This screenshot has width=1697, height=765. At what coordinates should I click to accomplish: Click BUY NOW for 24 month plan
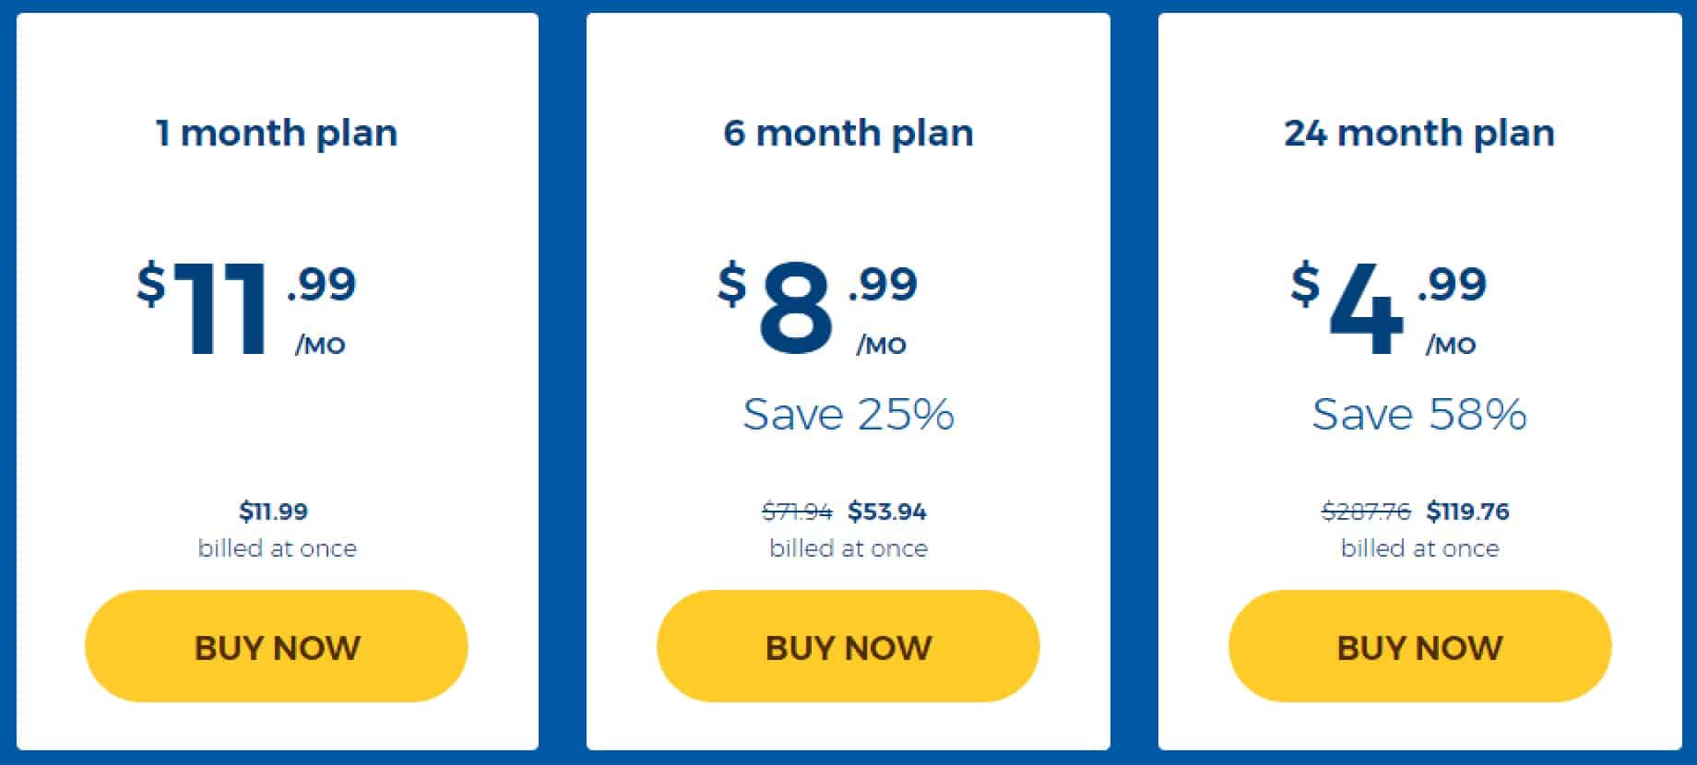tap(1420, 646)
